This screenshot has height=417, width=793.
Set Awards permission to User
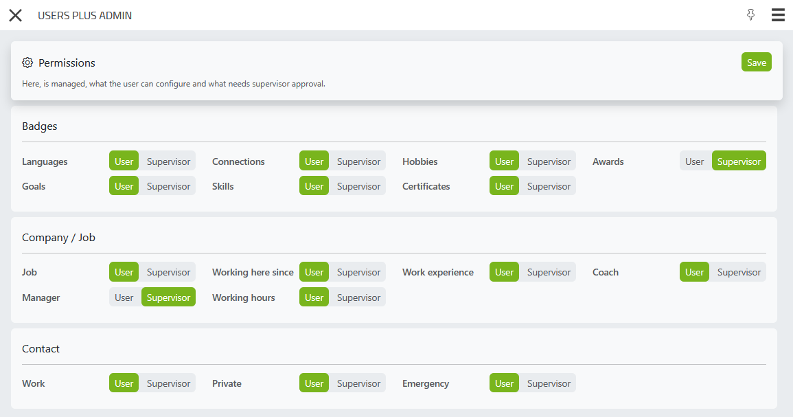click(695, 161)
